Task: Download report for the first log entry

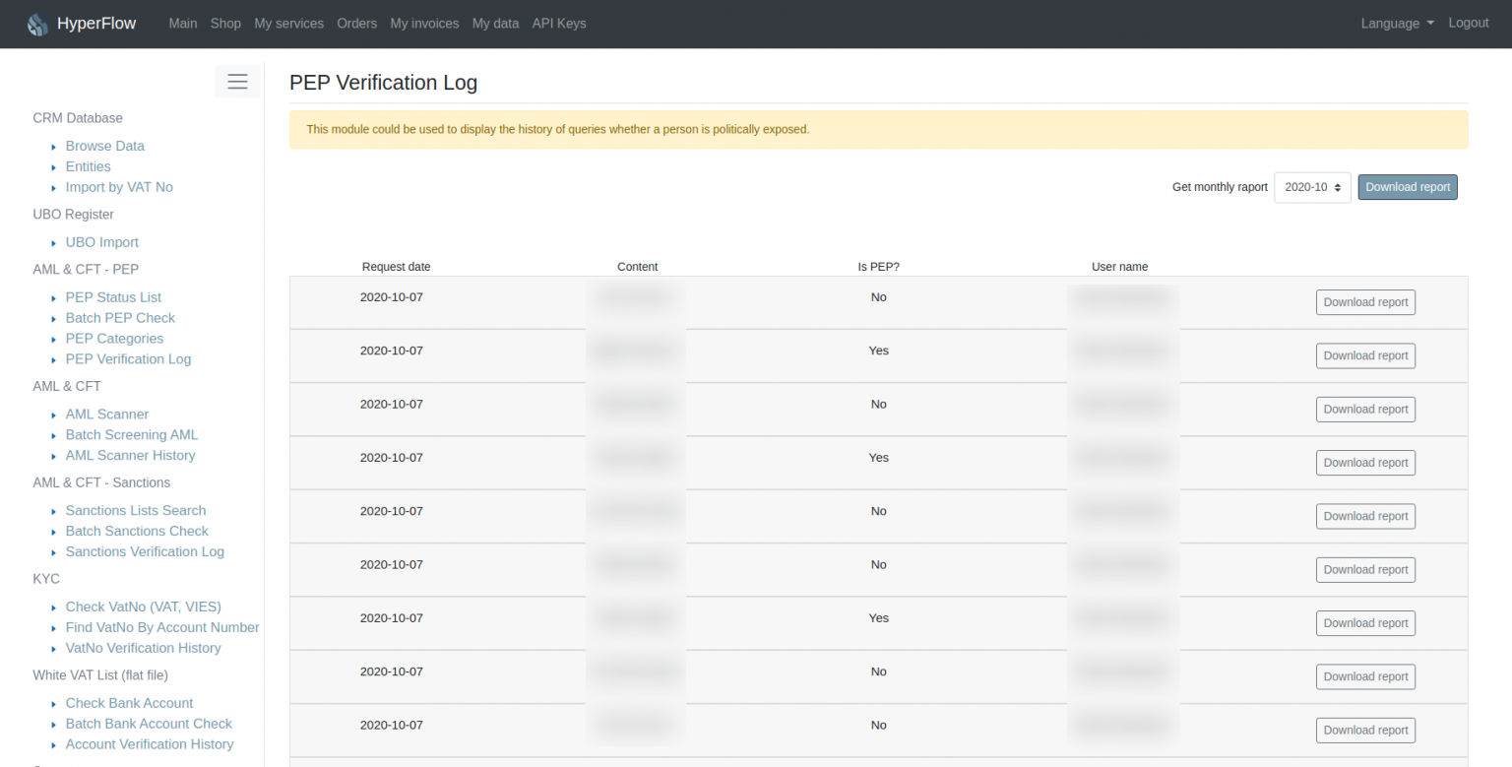Action: 1365,302
